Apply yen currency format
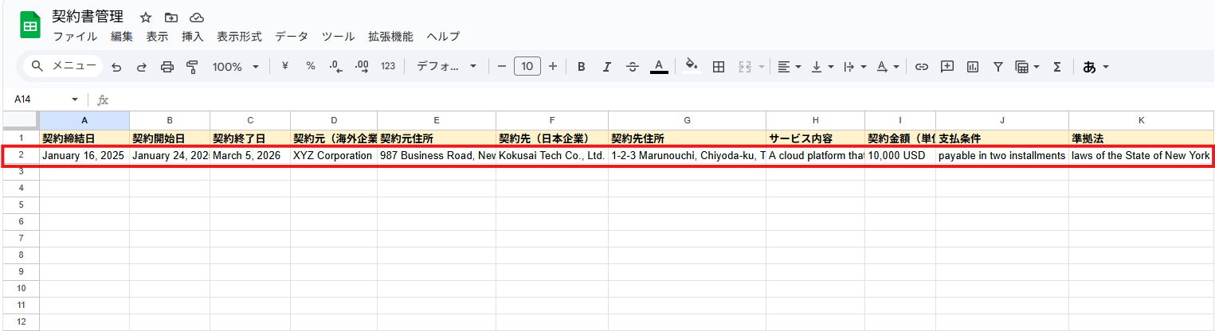The height and width of the screenshot is (331, 1215). [285, 67]
